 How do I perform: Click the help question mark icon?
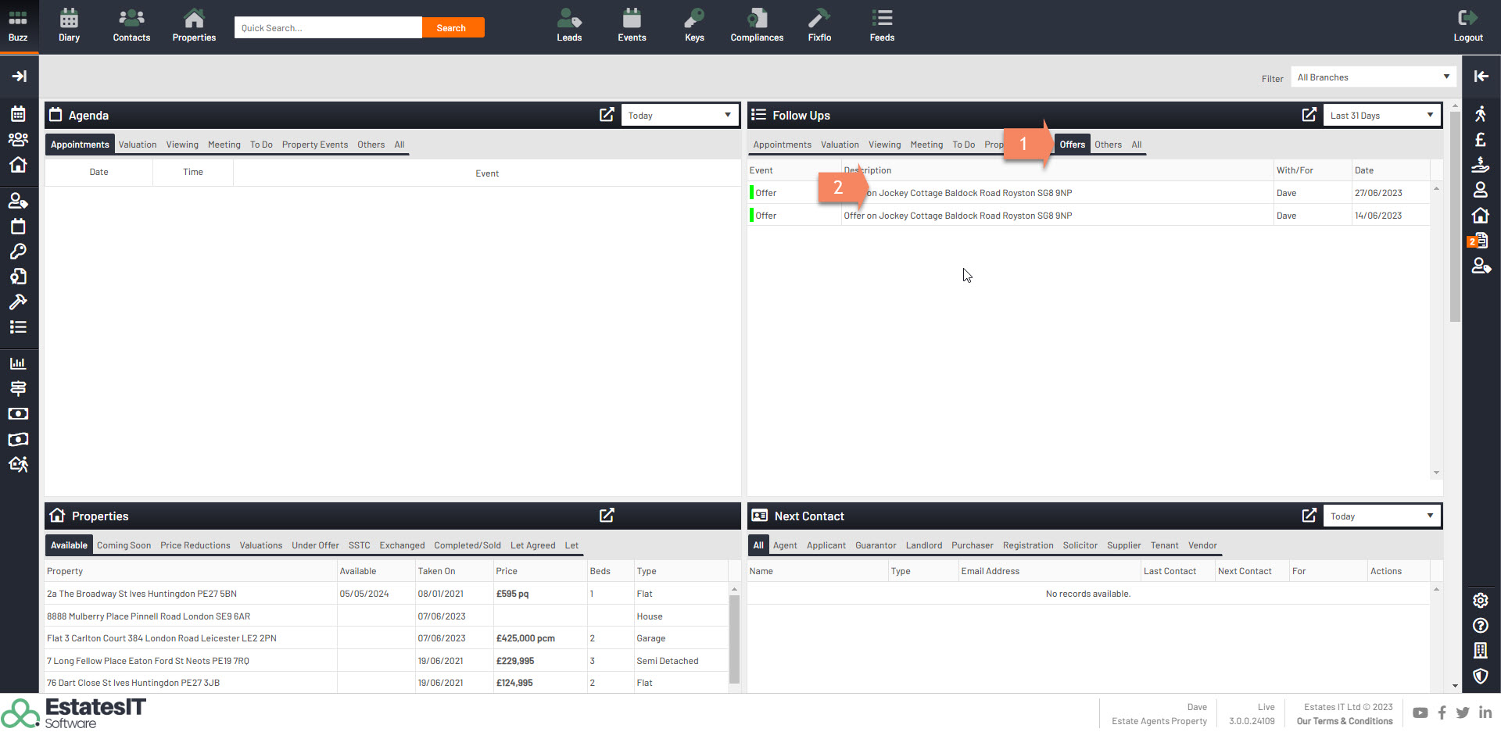(1481, 626)
